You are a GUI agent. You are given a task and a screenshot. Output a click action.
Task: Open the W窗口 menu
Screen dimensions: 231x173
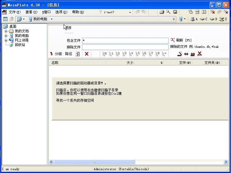click(x=46, y=12)
